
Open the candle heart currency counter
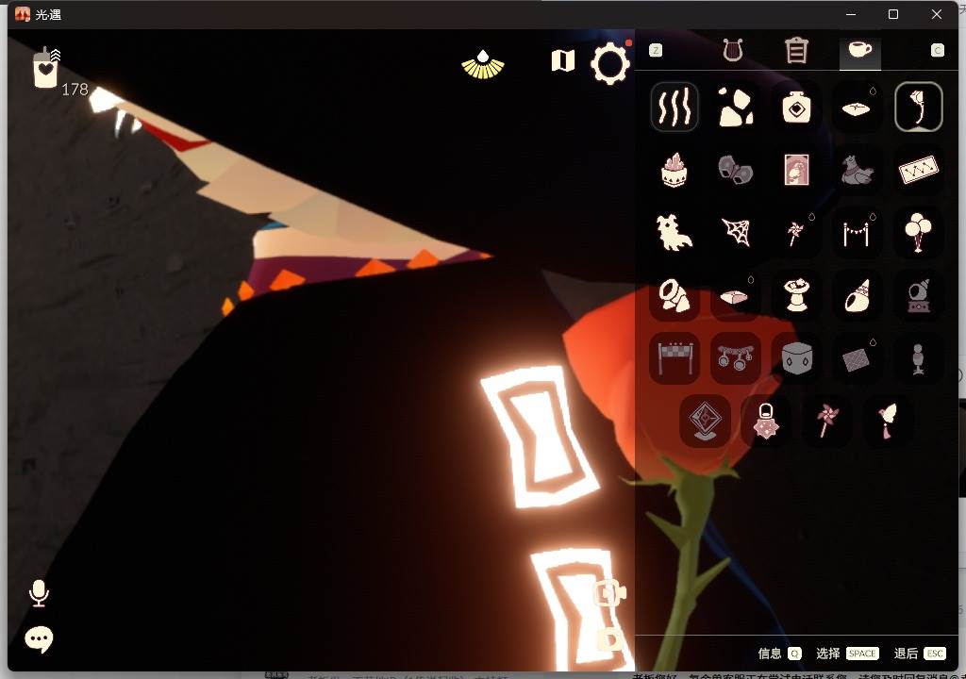click(x=46, y=67)
